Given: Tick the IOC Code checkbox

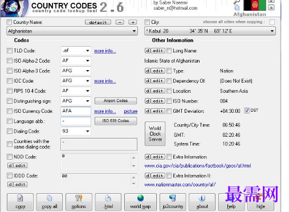Looking at the screenshot, I should pos(10,81).
